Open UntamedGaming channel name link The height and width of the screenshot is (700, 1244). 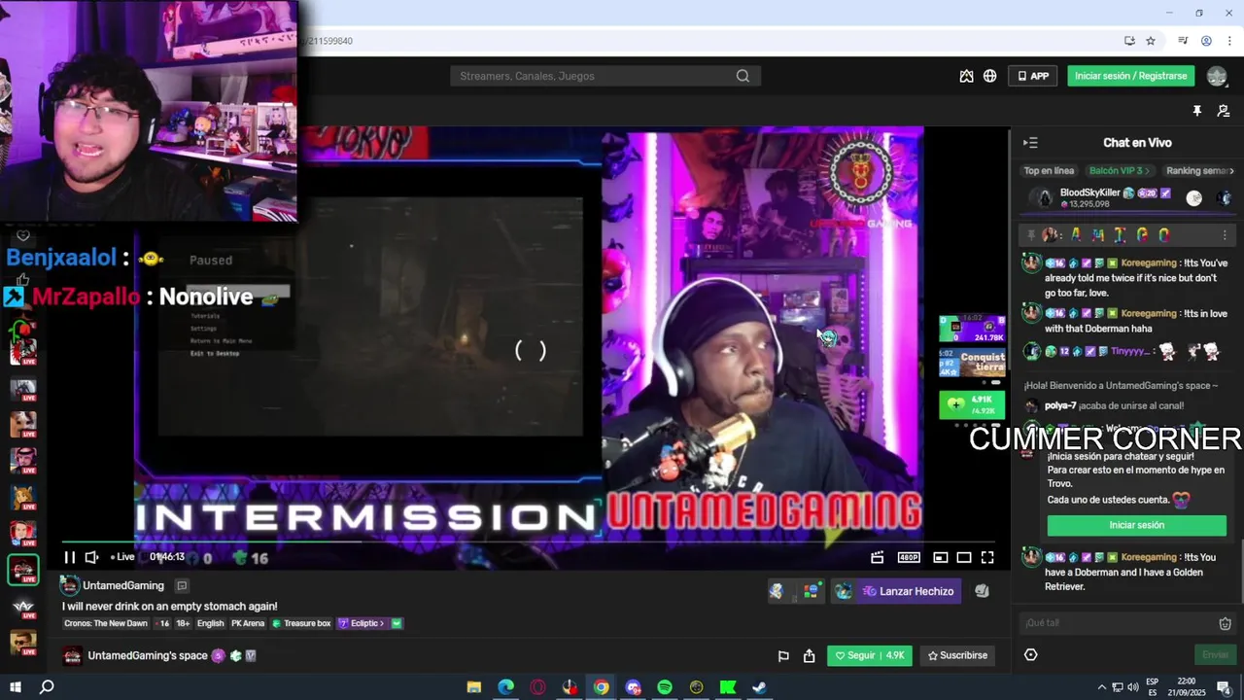pos(123,585)
